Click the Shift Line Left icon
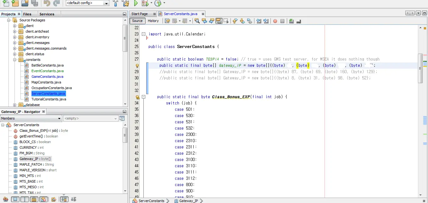 pyautogui.click(x=259, y=21)
